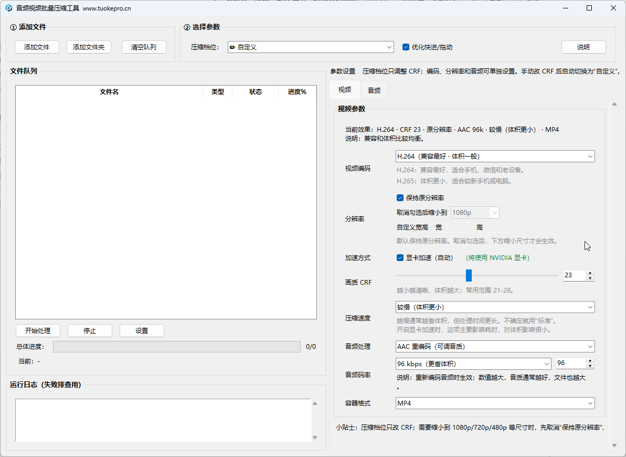The width and height of the screenshot is (626, 457).
Task: Click the 总体进度 progress bar
Action: 176,347
